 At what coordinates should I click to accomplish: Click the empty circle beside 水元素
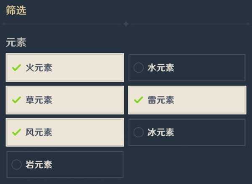(138, 68)
